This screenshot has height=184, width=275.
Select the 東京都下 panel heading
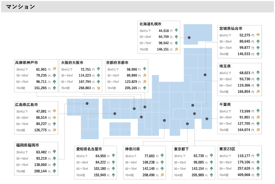point(181,149)
